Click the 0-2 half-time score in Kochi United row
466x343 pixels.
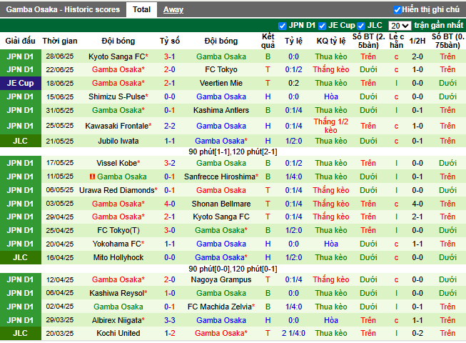click(417, 333)
